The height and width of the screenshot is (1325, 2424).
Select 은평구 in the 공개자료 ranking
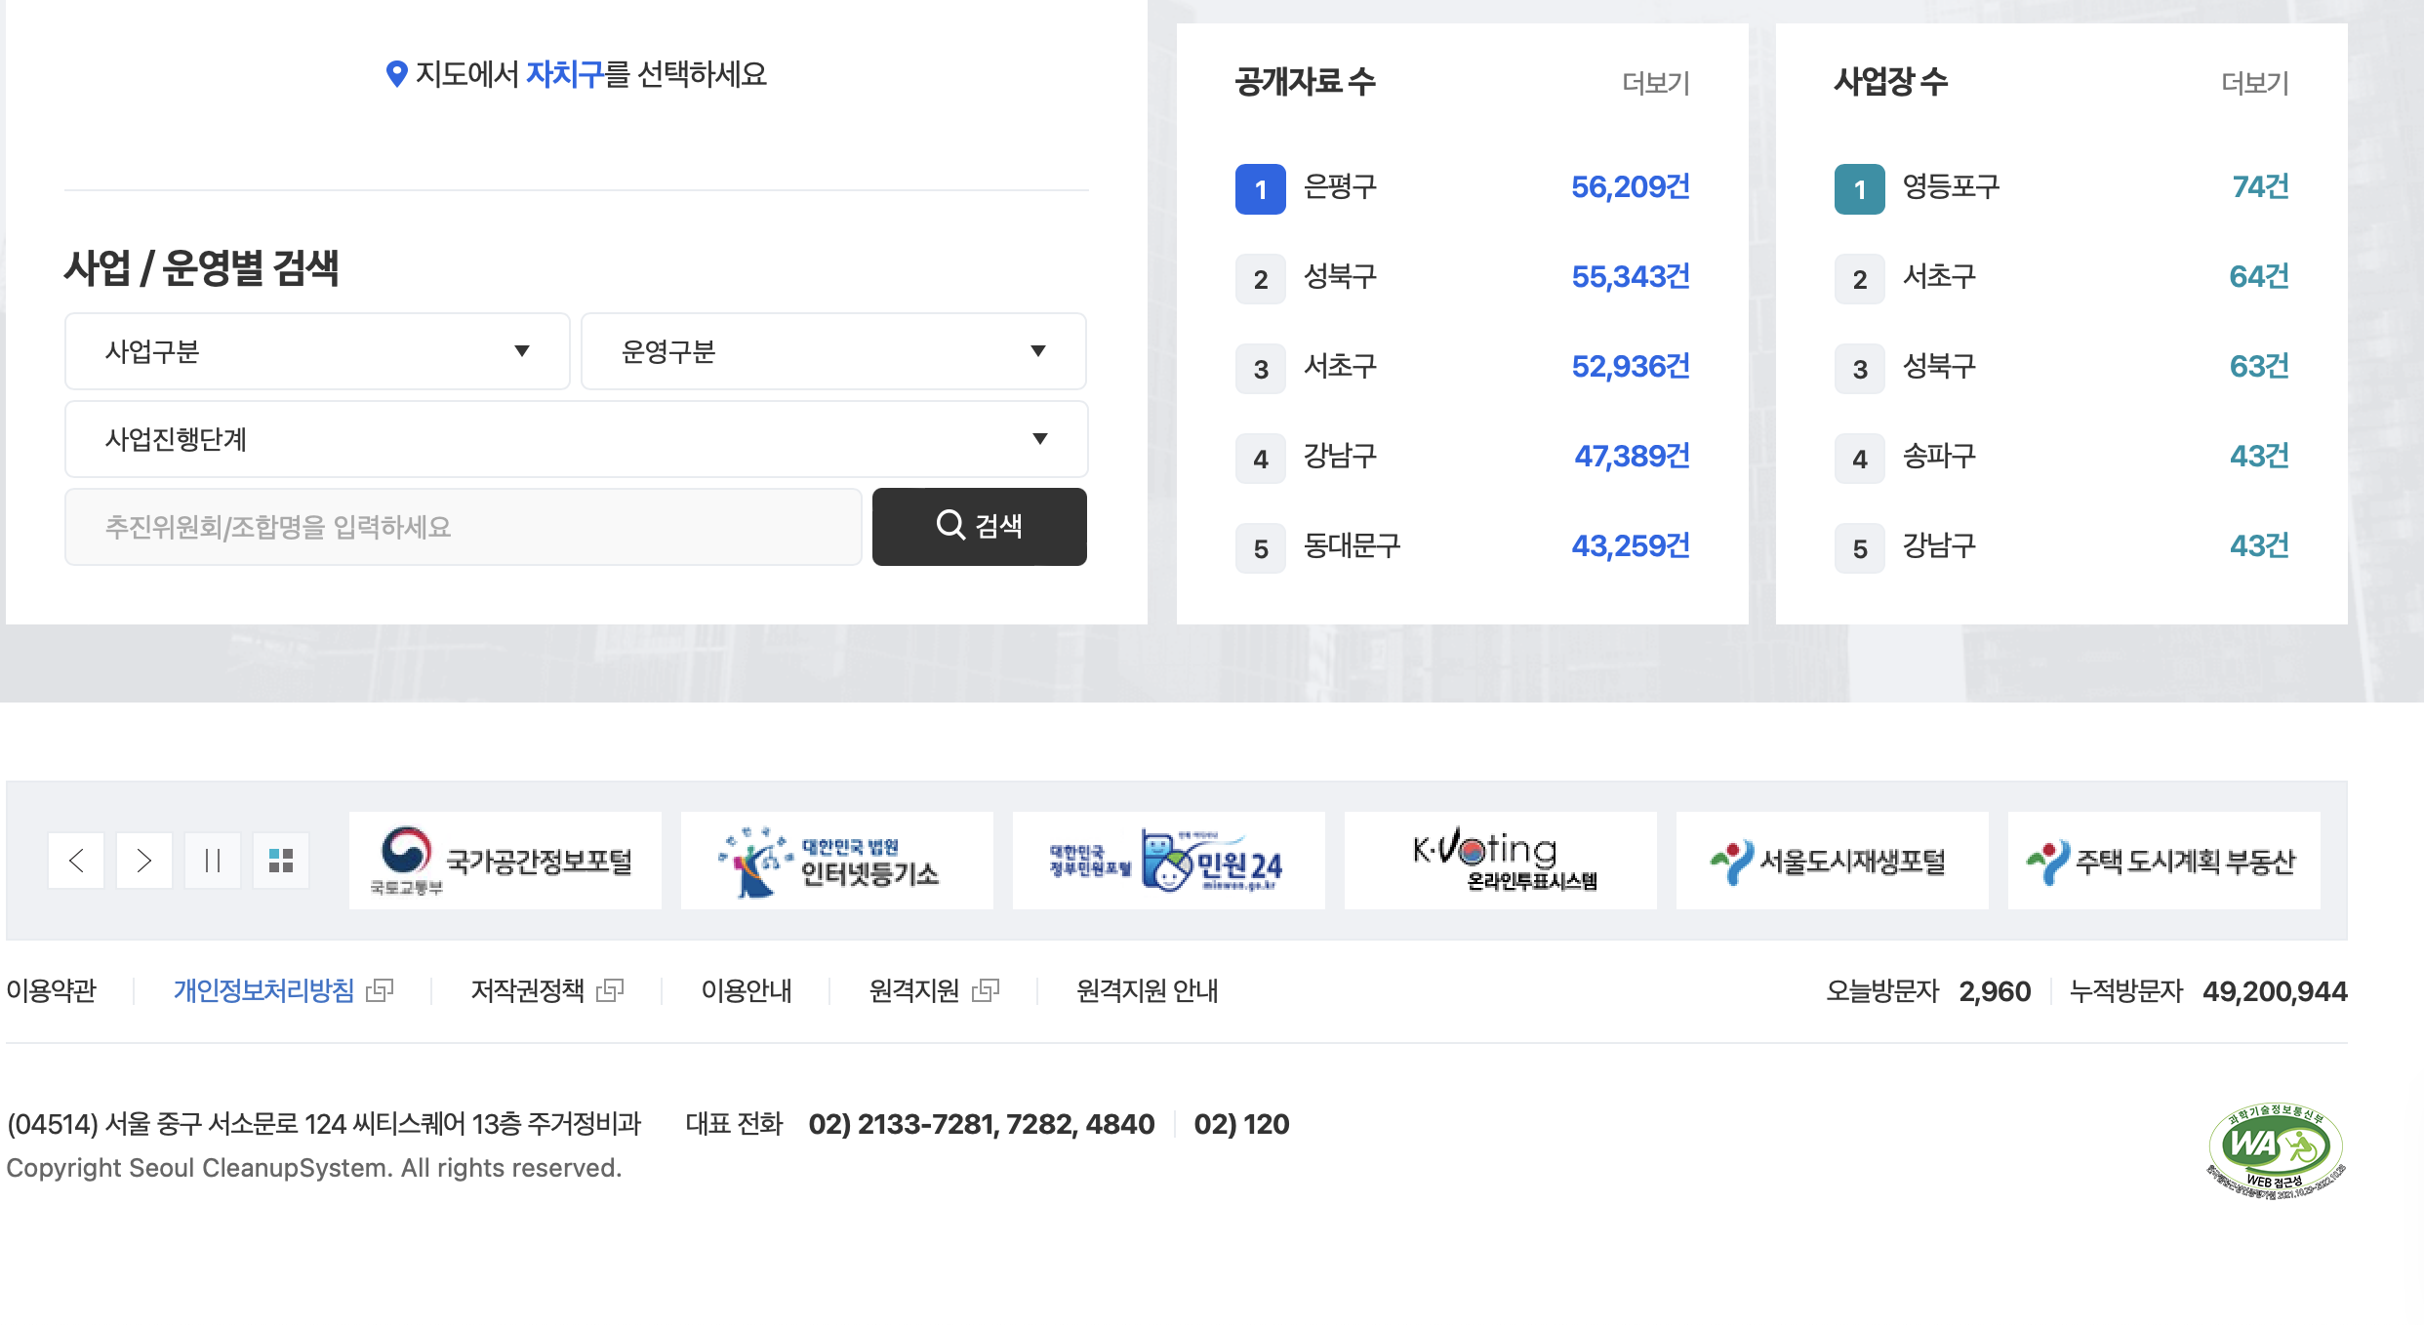(1340, 187)
